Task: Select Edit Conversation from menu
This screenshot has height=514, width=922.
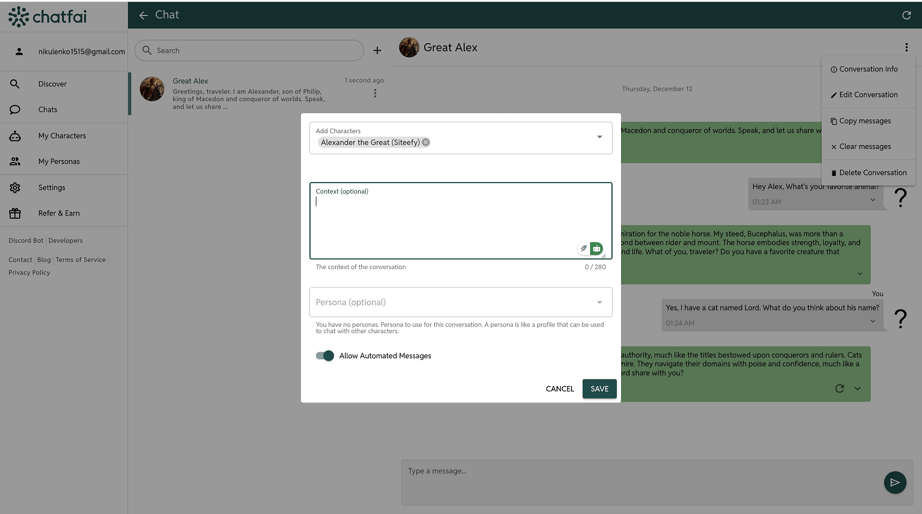Action: [868, 95]
